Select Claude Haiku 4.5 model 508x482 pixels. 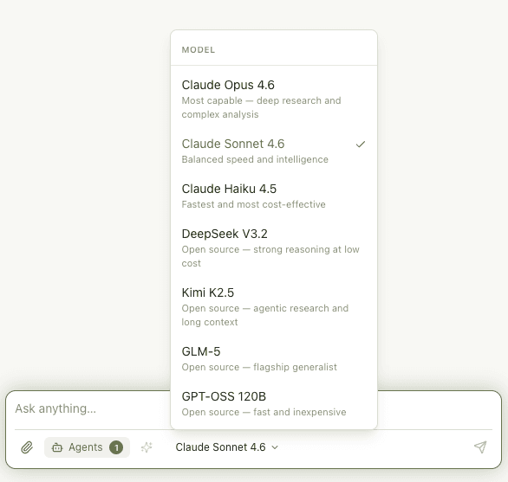274,196
